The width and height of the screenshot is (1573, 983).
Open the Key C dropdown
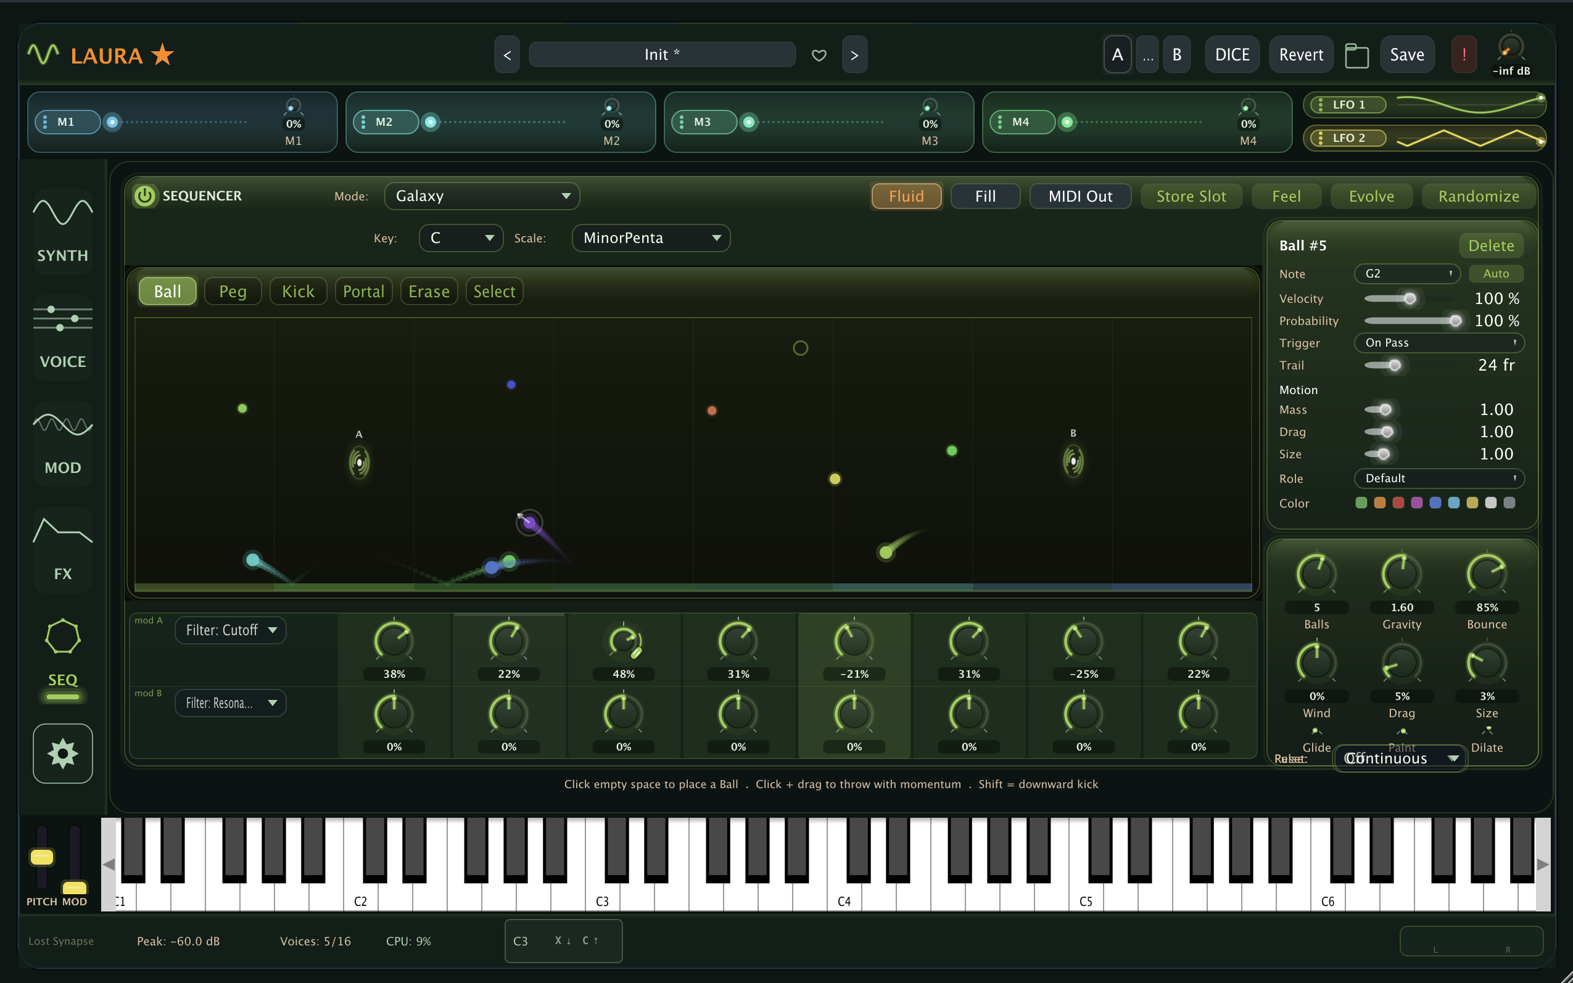point(461,238)
